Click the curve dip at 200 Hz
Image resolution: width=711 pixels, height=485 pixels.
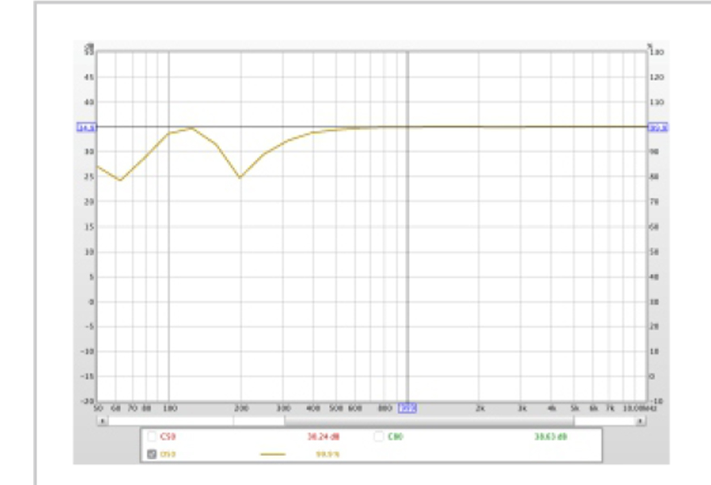coord(240,177)
